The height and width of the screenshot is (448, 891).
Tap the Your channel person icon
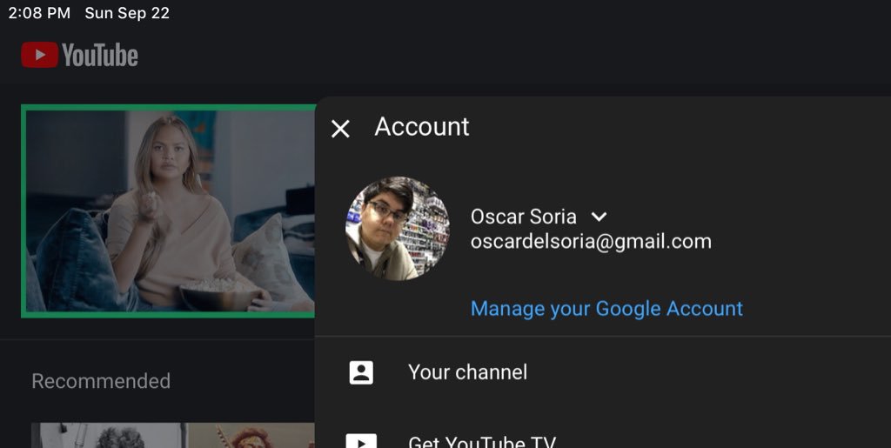[361, 372]
